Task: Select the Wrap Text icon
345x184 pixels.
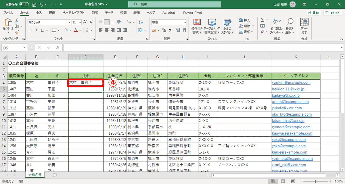Action: pos(141,22)
